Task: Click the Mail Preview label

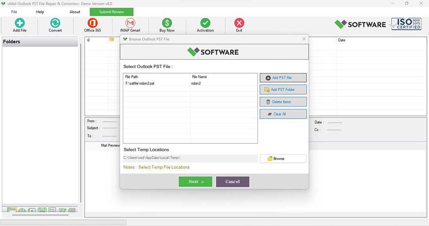Action: [x=110, y=146]
